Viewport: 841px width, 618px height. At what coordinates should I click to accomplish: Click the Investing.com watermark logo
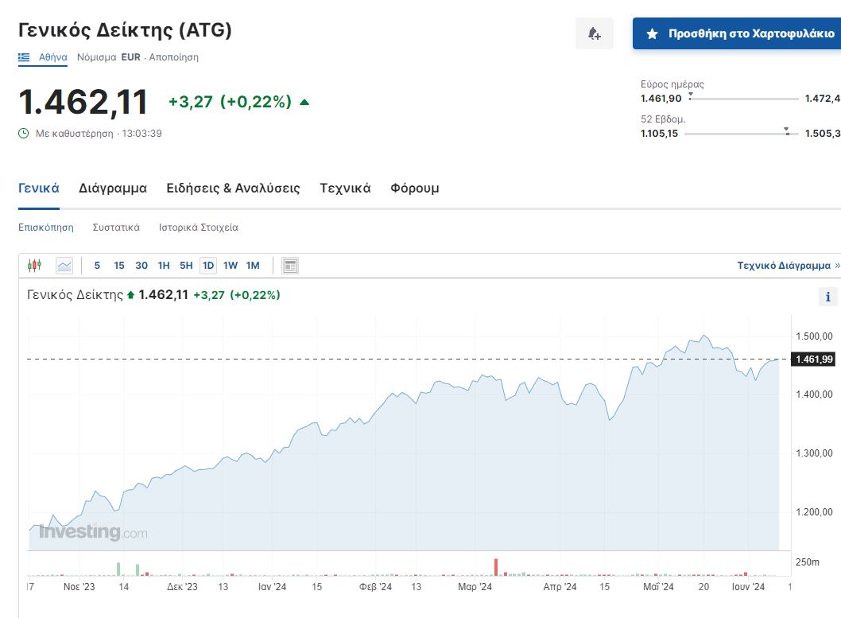pyautogui.click(x=93, y=532)
